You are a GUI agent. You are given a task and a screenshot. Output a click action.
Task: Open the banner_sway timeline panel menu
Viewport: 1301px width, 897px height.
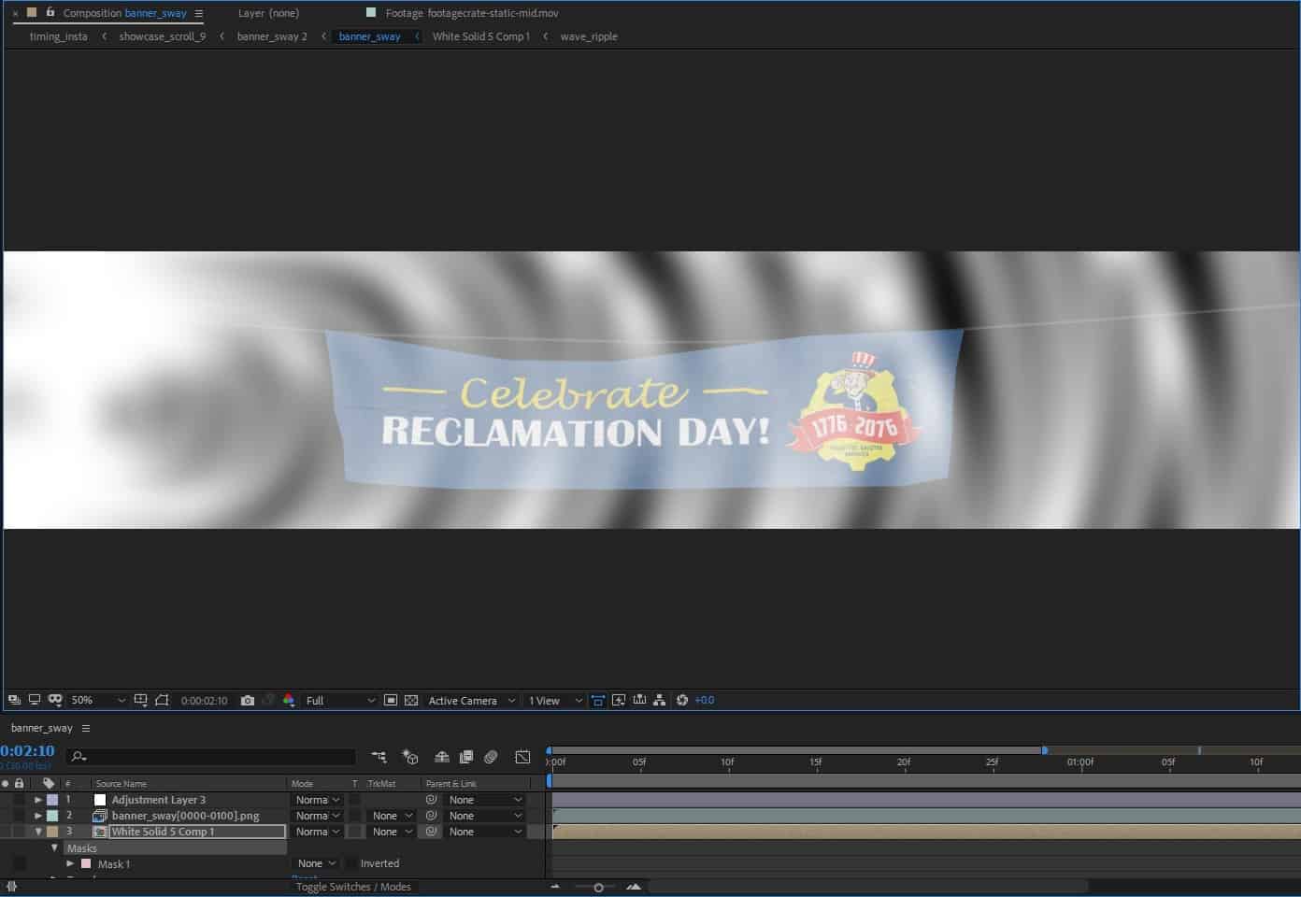pos(86,728)
